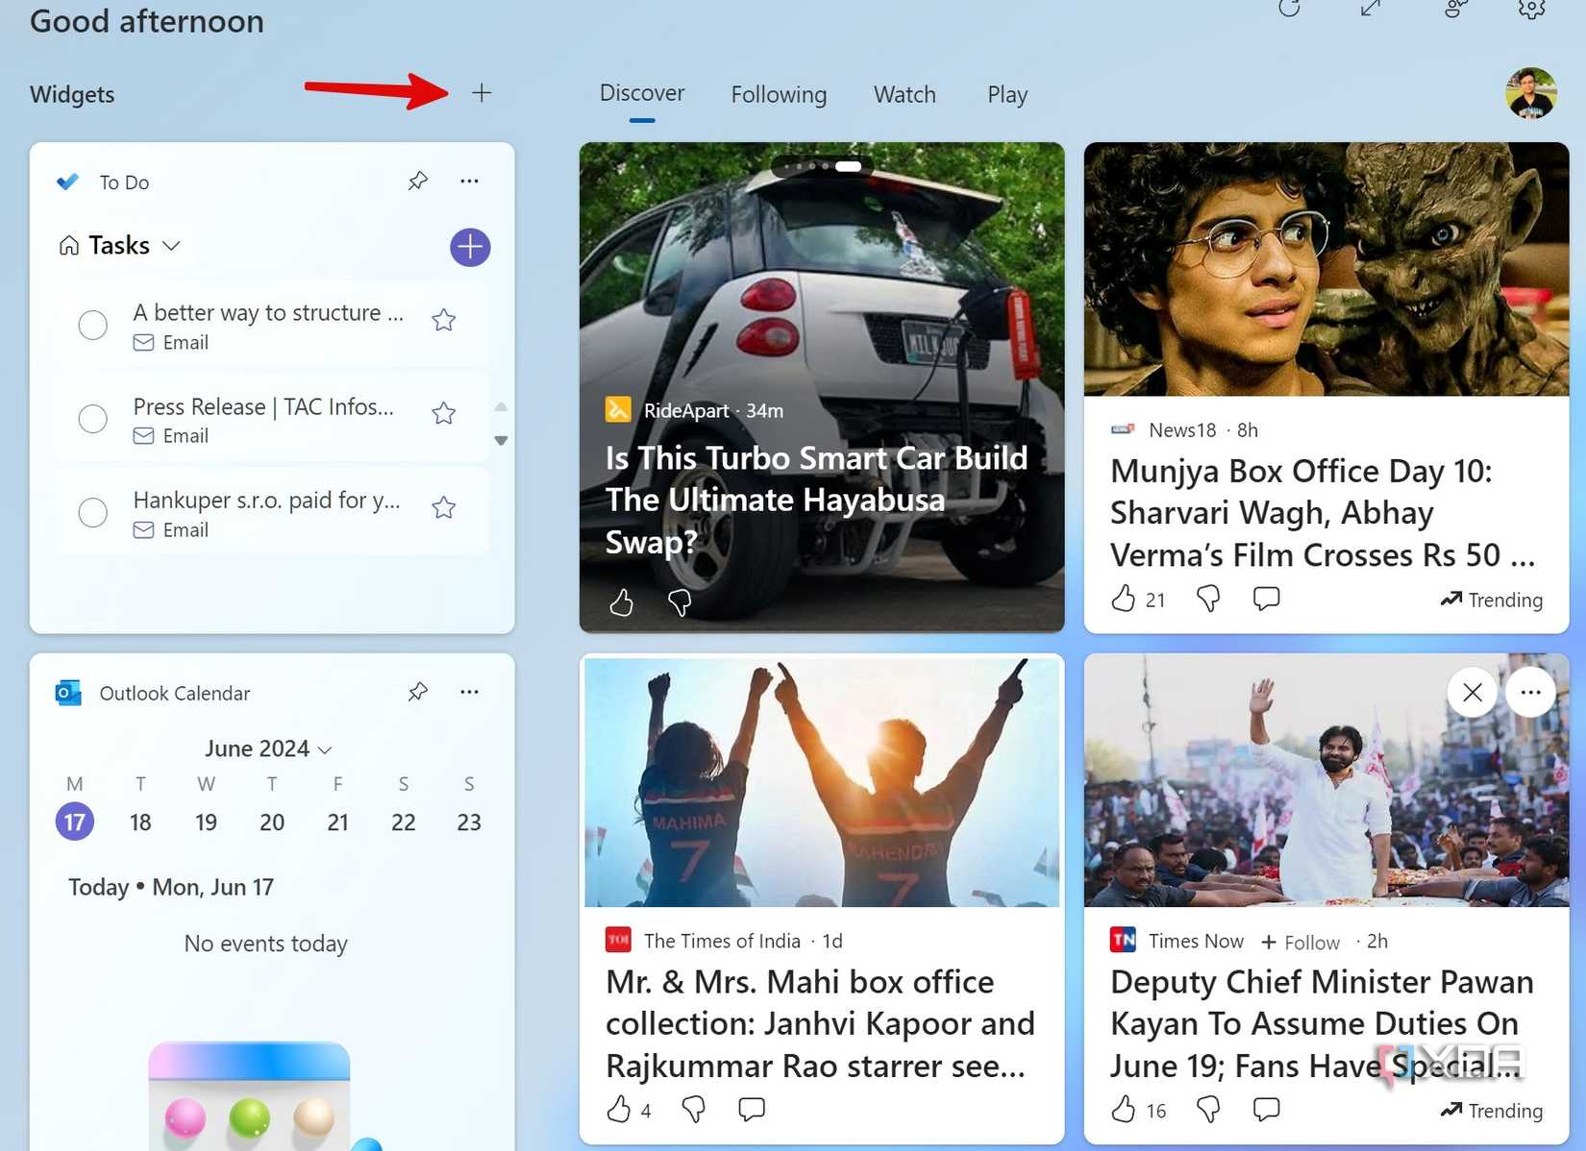Screen dimensions: 1586x1151
Task: Switch to the Play tab
Action: click(x=1007, y=94)
